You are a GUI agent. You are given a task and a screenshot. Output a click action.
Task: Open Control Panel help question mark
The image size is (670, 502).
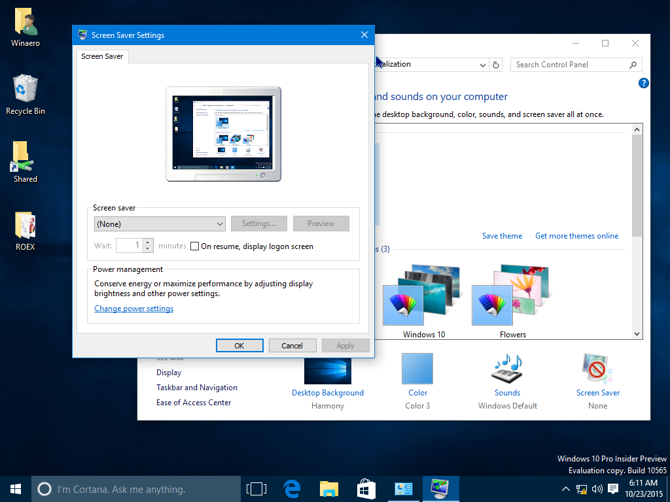pyautogui.click(x=644, y=83)
